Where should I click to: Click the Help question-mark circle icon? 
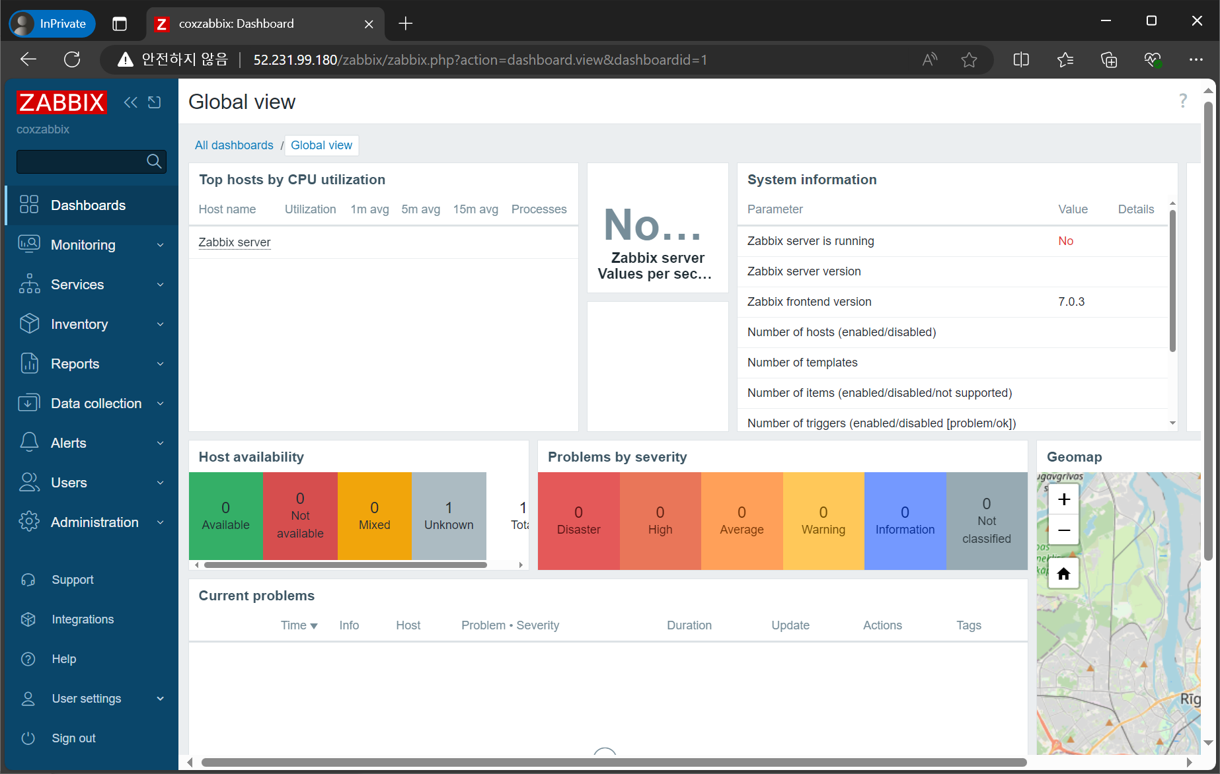[x=28, y=659]
